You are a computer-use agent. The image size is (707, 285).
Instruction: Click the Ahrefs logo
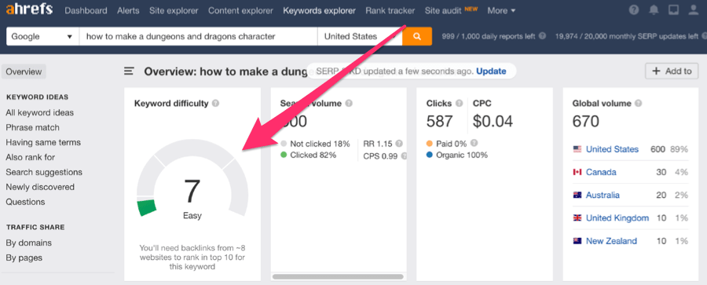[29, 9]
